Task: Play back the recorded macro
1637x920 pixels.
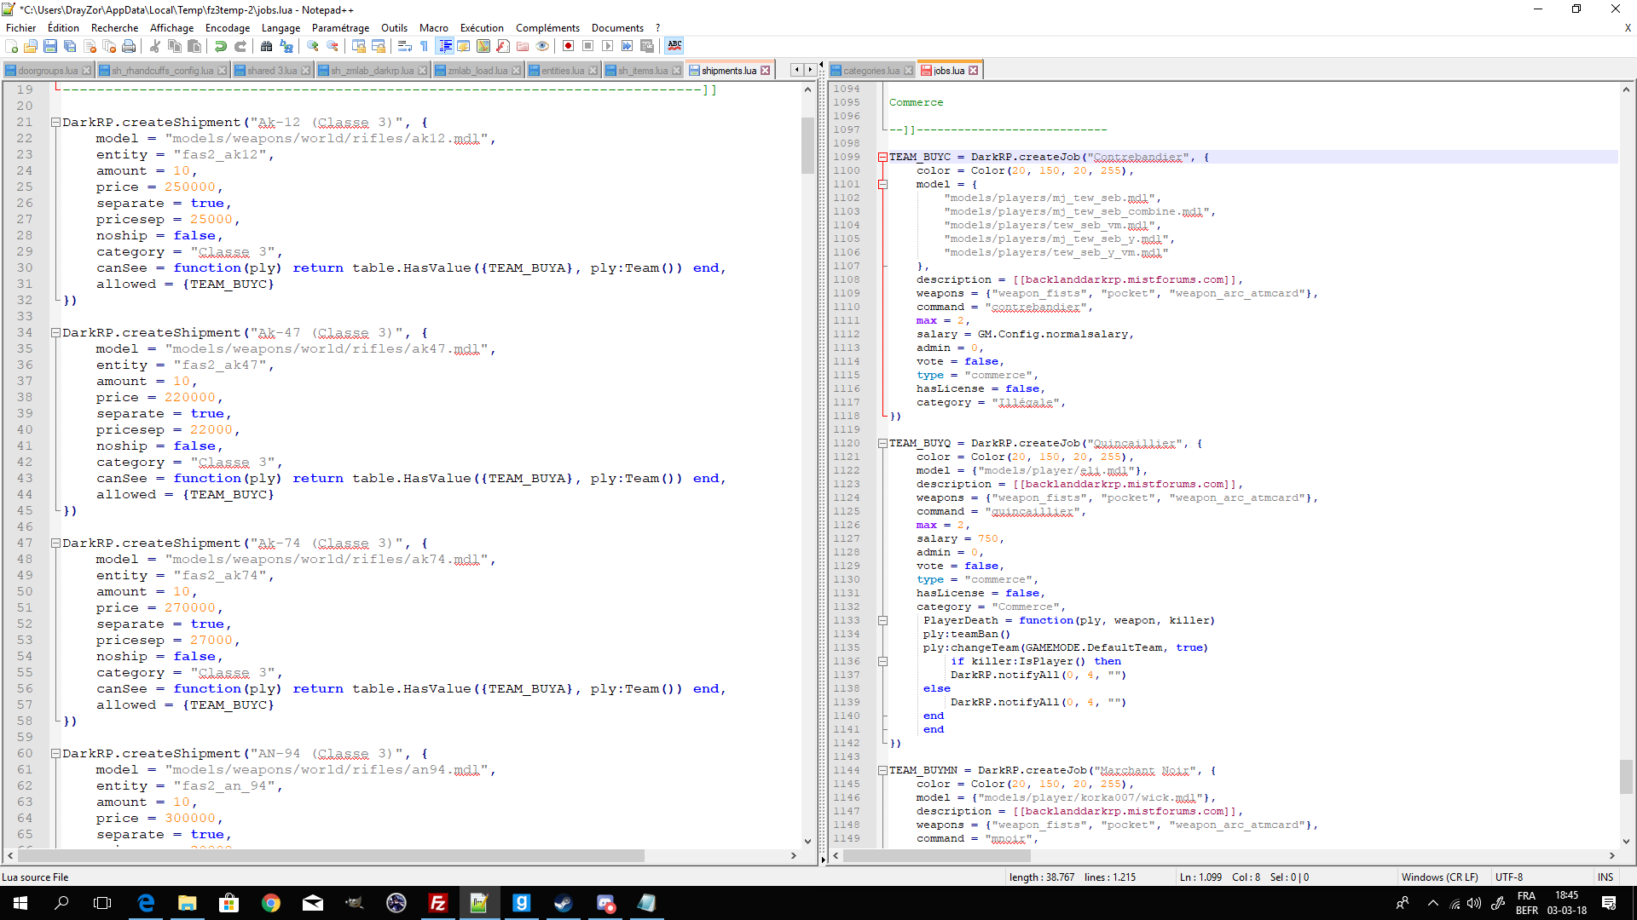Action: pos(608,46)
